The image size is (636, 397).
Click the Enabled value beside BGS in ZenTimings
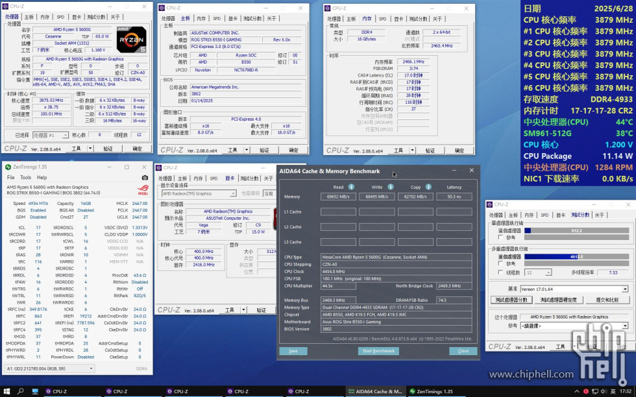point(38,210)
